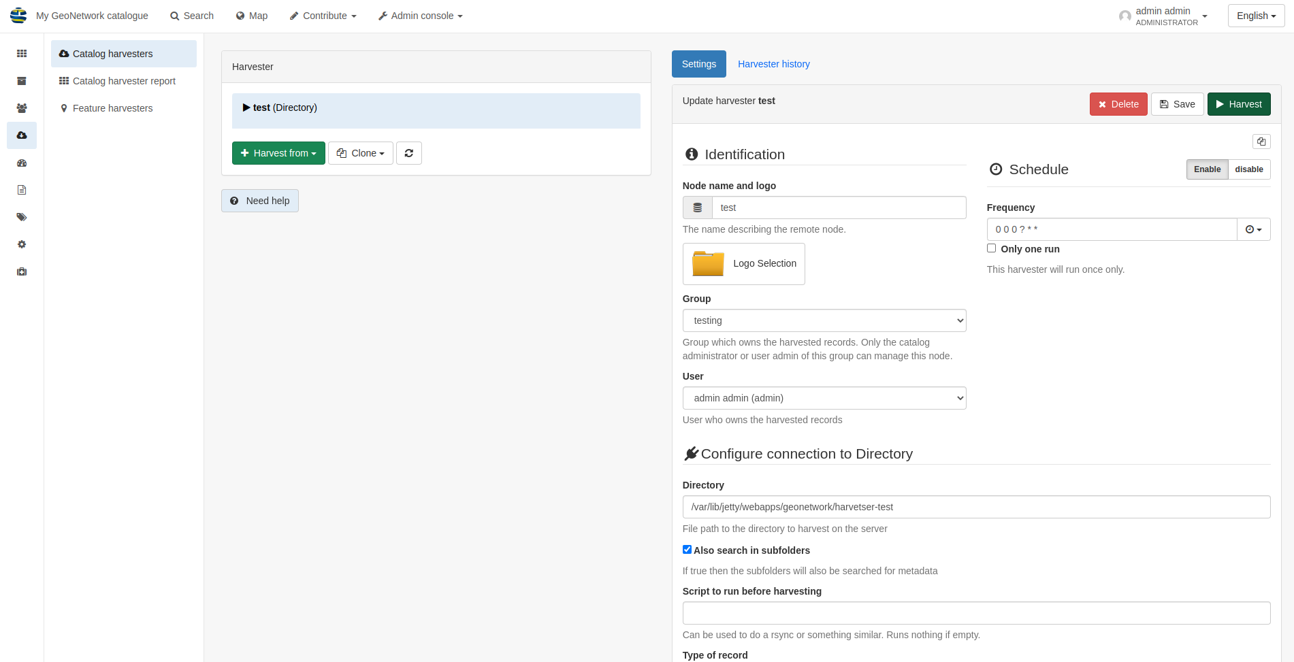This screenshot has height=662, width=1294.
Task: Open the User select box
Action: pos(824,398)
